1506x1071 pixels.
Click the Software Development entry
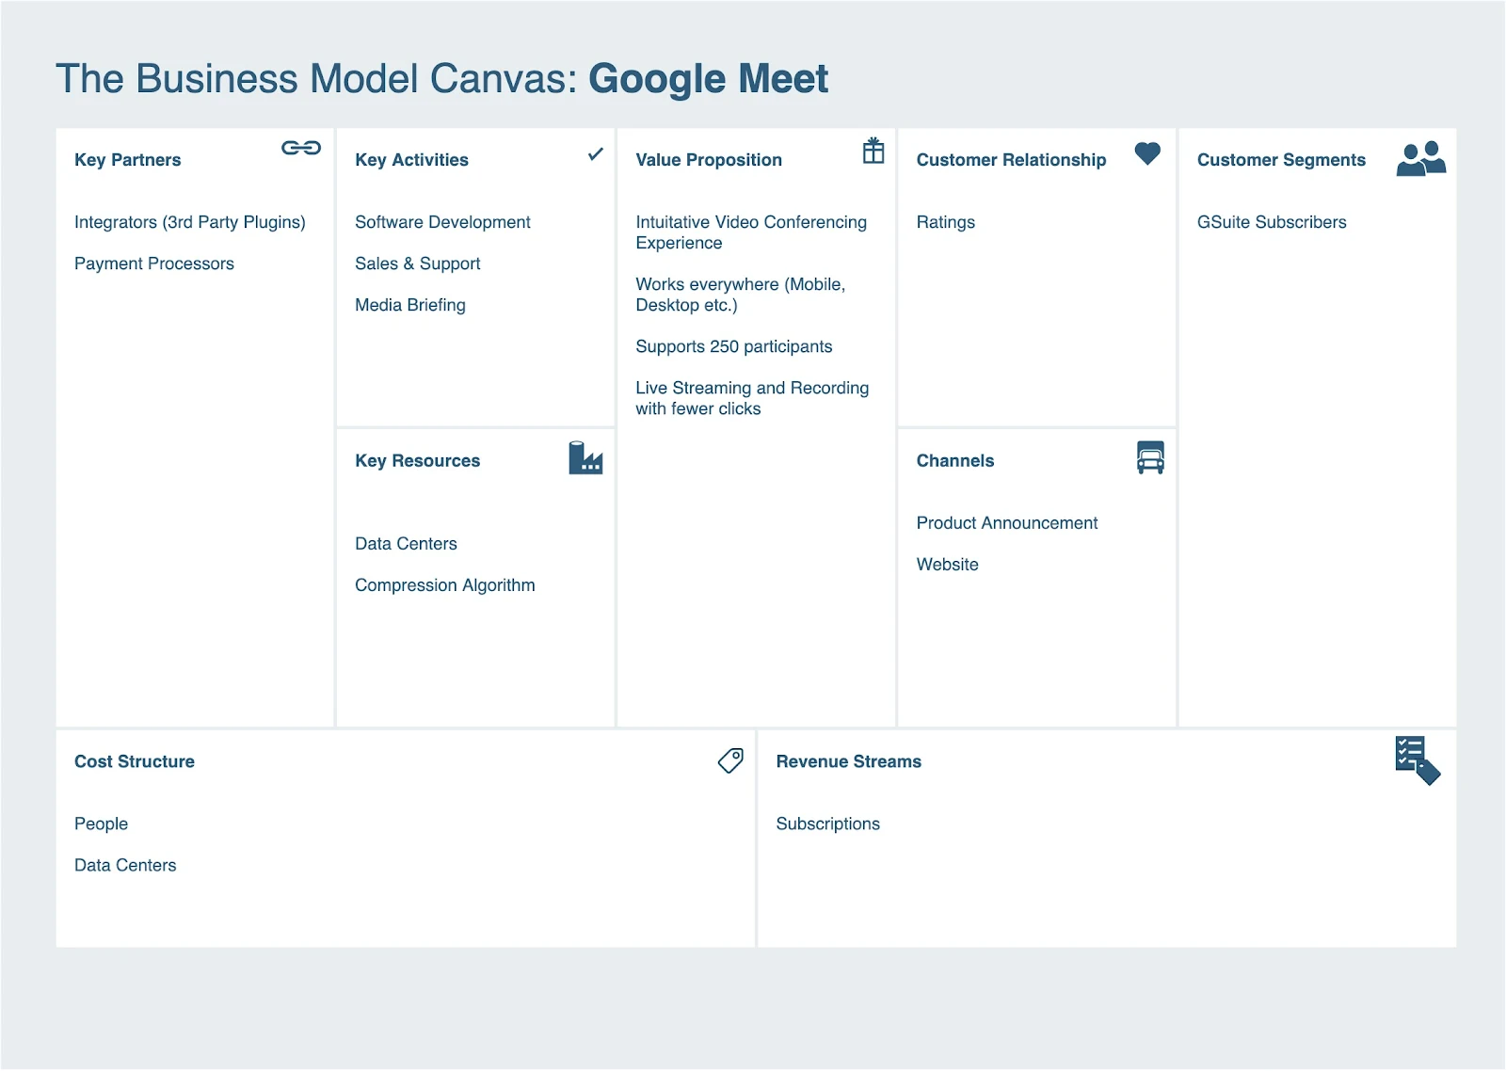point(442,223)
